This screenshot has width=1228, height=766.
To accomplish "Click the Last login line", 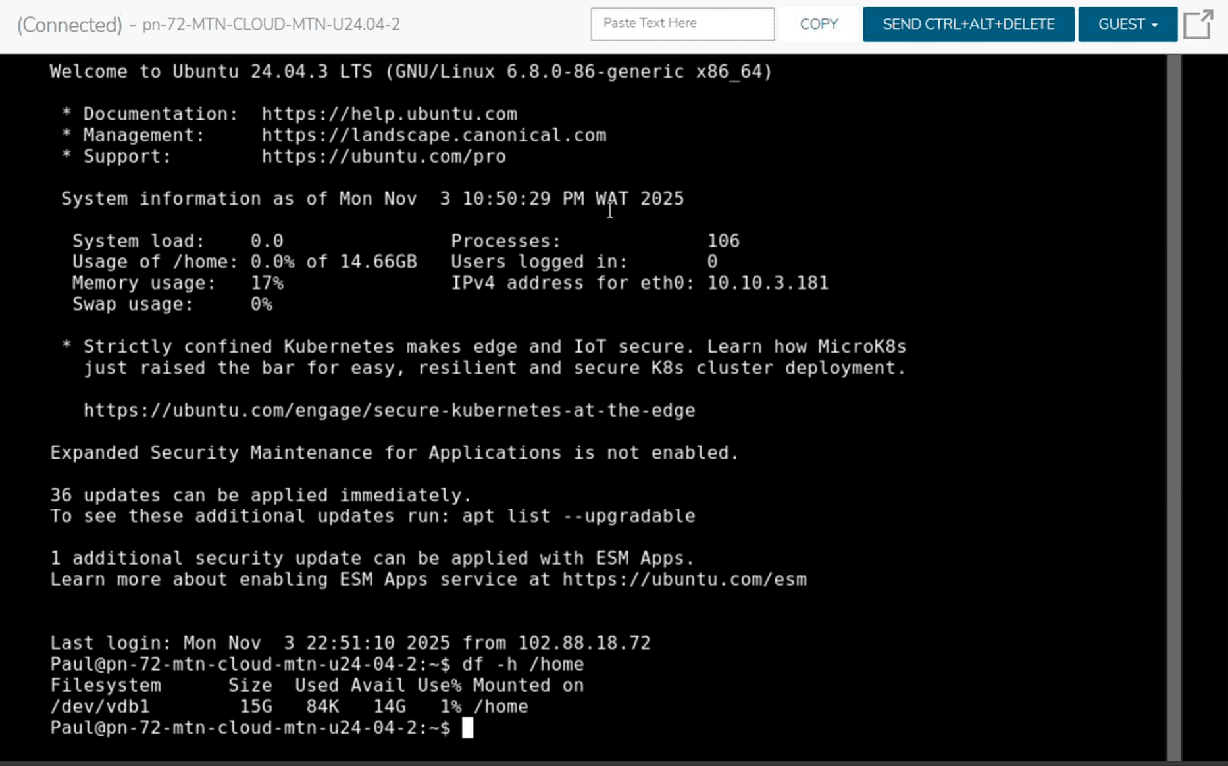I will 350,642.
